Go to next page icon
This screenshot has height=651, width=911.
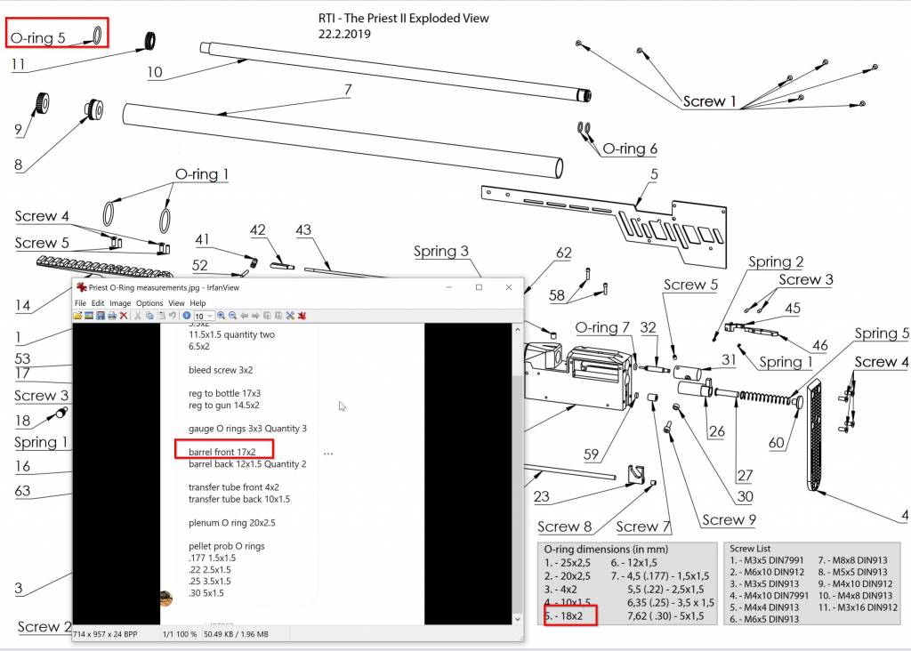coord(278,316)
